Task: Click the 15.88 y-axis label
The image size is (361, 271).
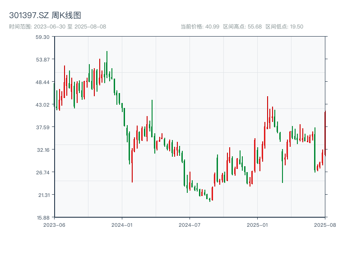Action: [x=43, y=218]
